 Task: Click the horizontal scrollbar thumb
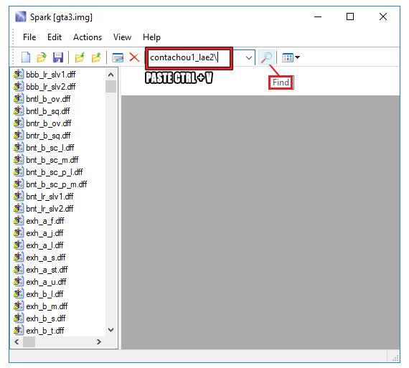pos(29,341)
